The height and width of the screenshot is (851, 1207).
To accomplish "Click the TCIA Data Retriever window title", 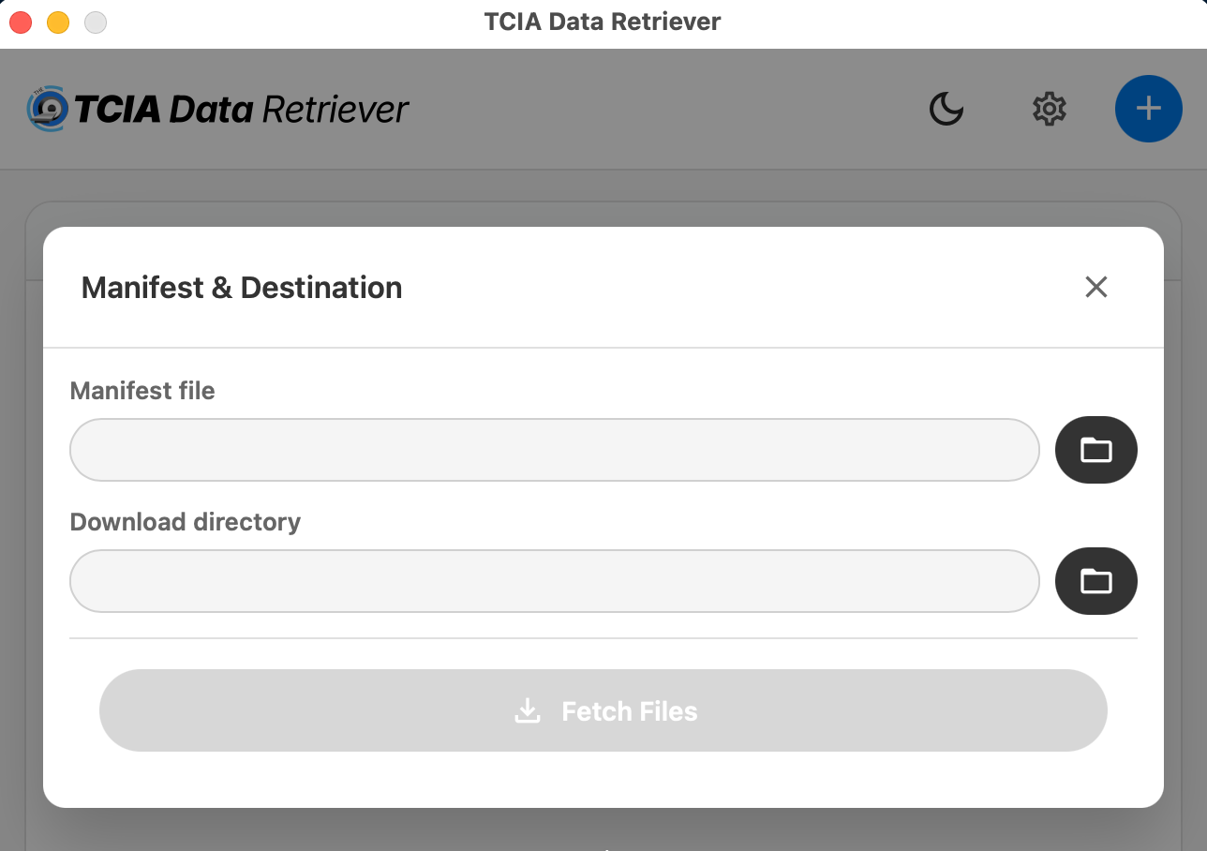I will (603, 22).
